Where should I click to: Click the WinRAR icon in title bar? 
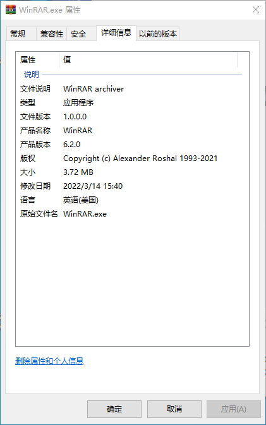point(11,9)
